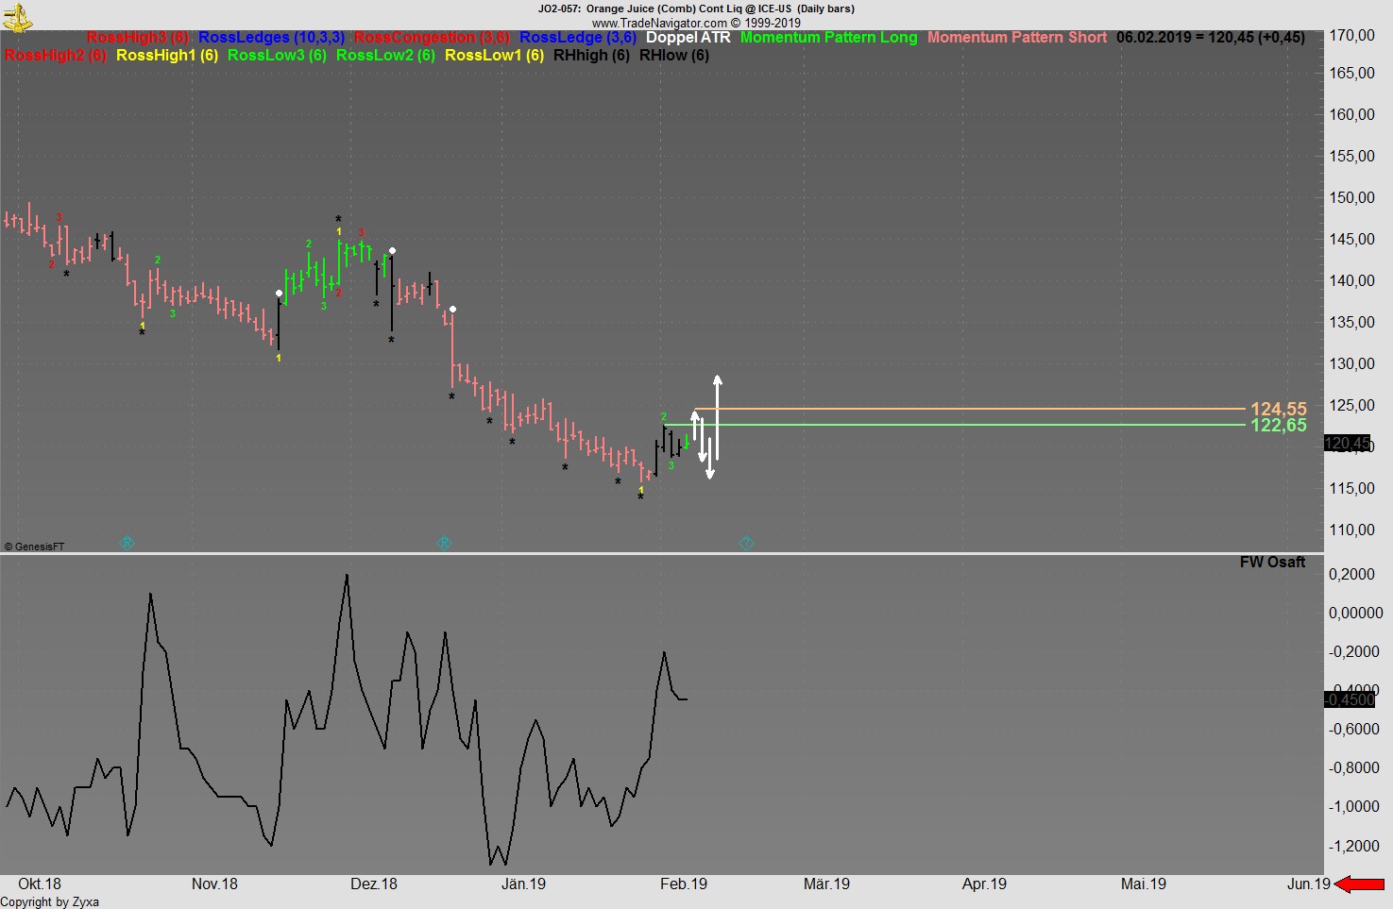Click the R diamond marker in mid-December
This screenshot has height=909, width=1393.
(x=444, y=543)
